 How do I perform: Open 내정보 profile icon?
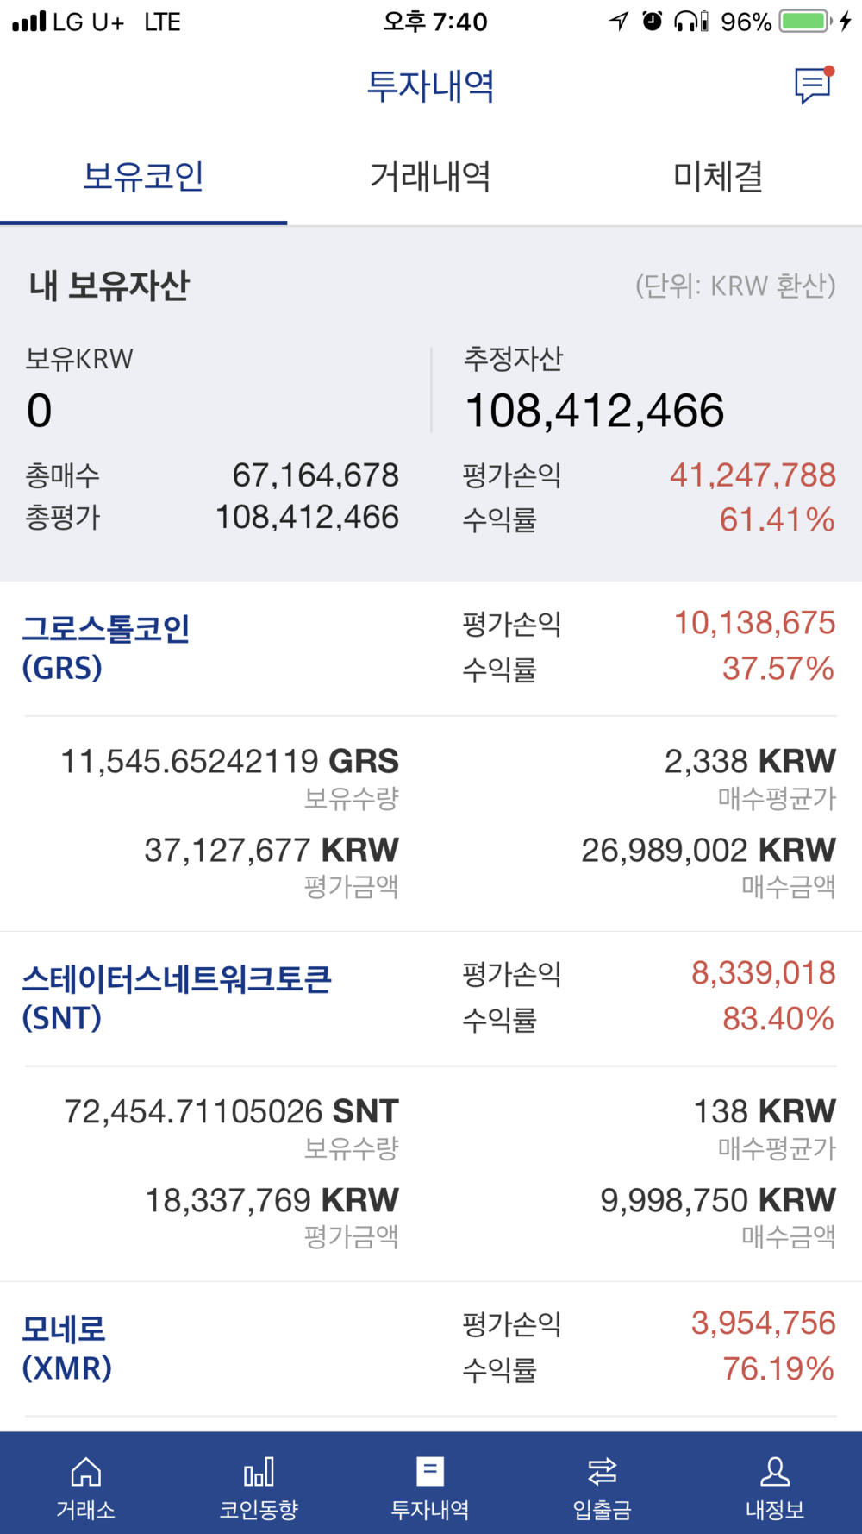[775, 1472]
